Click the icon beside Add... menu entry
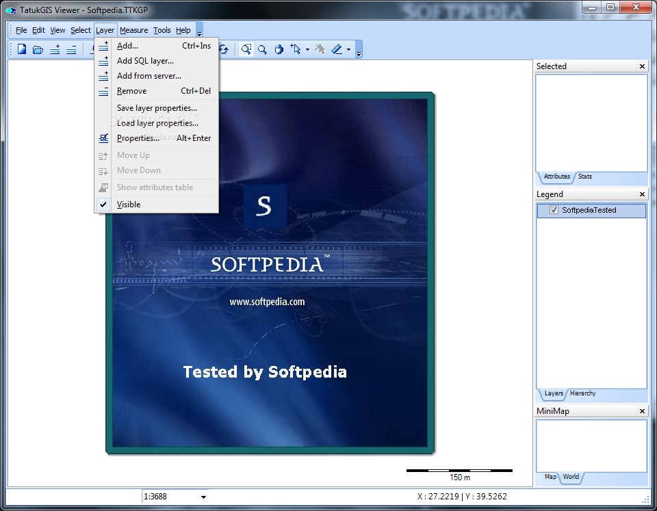This screenshot has height=511, width=657. click(103, 46)
